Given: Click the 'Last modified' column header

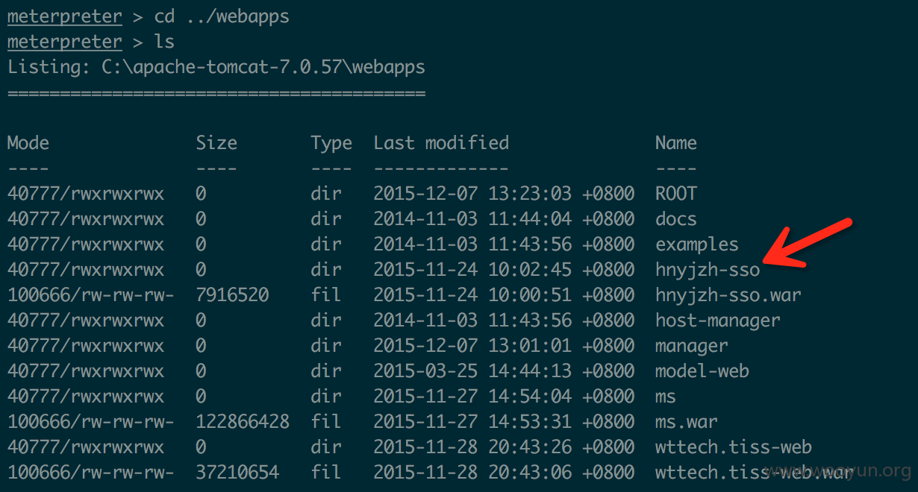Looking at the screenshot, I should pyautogui.click(x=441, y=143).
